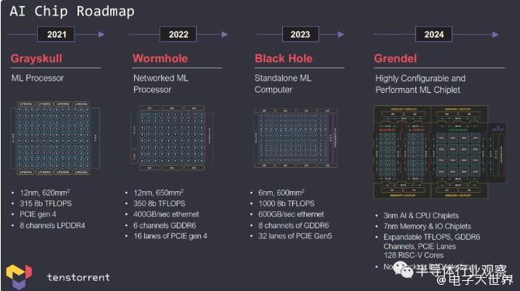
Task: Open the Grayskull chip diagram
Action: 55,138
